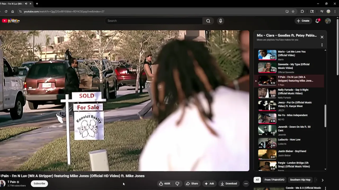
Task: Open Cassie - Me & U recommended video
Action: pyautogui.click(x=303, y=188)
